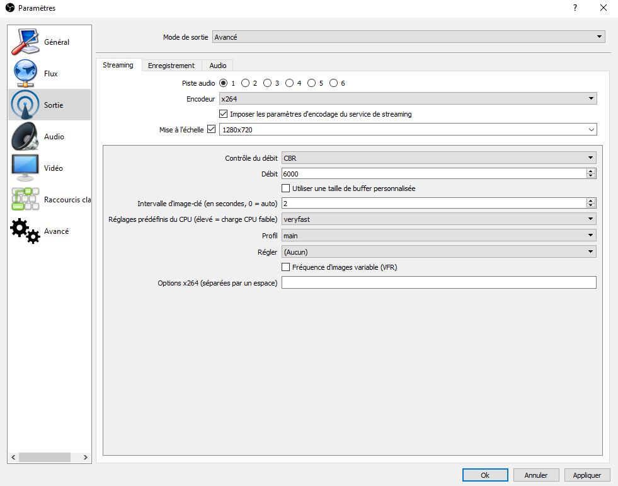Open the Régler (Aucun) dropdown

pos(438,252)
